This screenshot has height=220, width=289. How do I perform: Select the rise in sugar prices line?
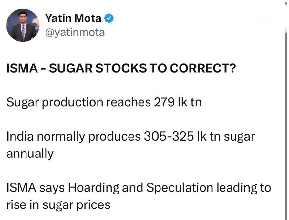tap(58, 205)
